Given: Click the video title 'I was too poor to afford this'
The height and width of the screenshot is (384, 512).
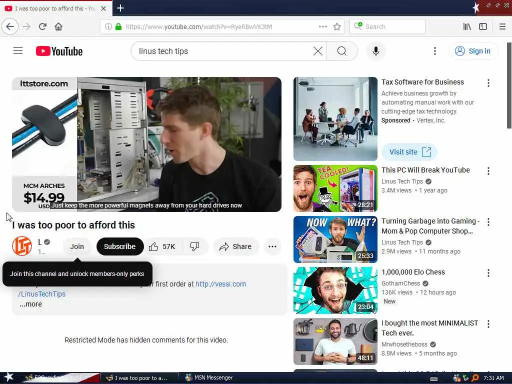Looking at the screenshot, I should 73,225.
